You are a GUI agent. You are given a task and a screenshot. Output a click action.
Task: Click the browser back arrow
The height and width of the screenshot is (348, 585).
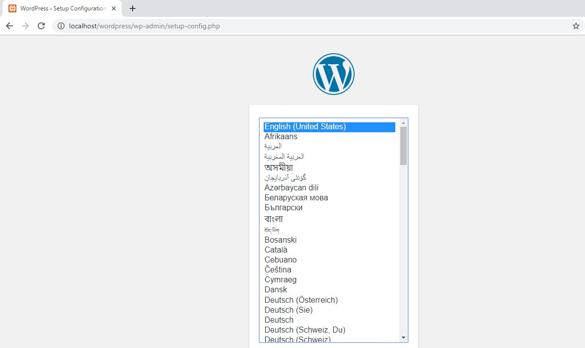pos(9,26)
